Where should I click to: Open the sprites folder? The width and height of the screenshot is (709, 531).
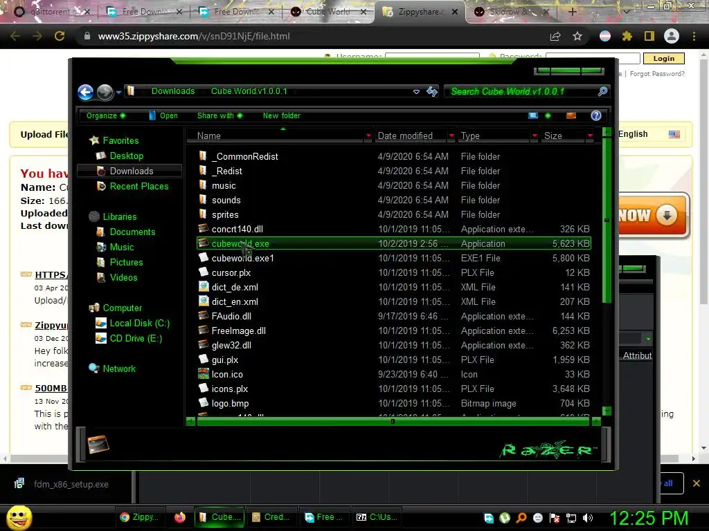click(x=225, y=214)
